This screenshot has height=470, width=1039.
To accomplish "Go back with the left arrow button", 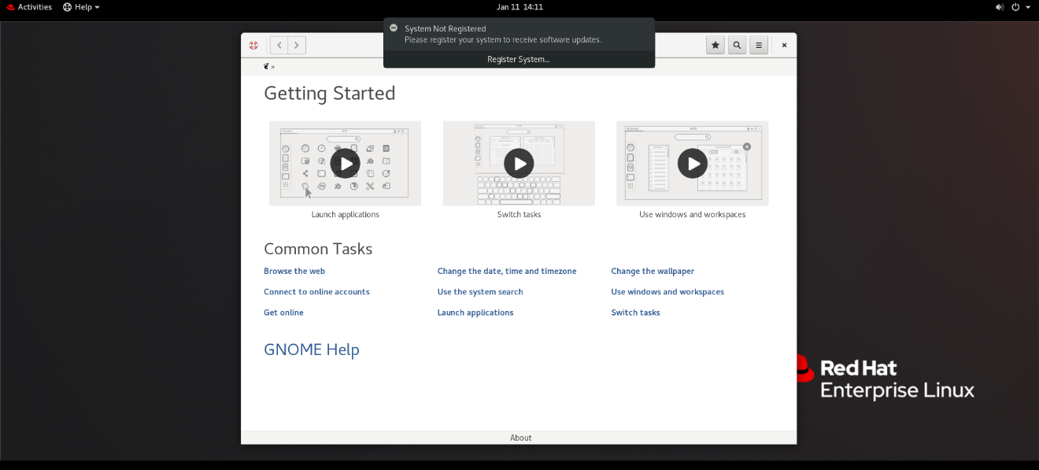I will [x=279, y=46].
